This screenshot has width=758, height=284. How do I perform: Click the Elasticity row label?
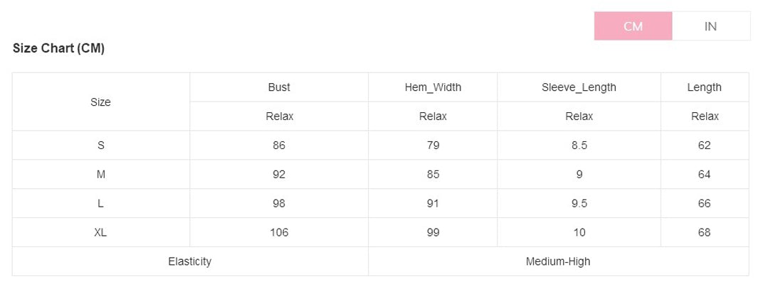point(190,261)
